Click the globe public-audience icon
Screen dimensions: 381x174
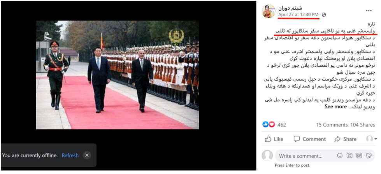(x=324, y=15)
